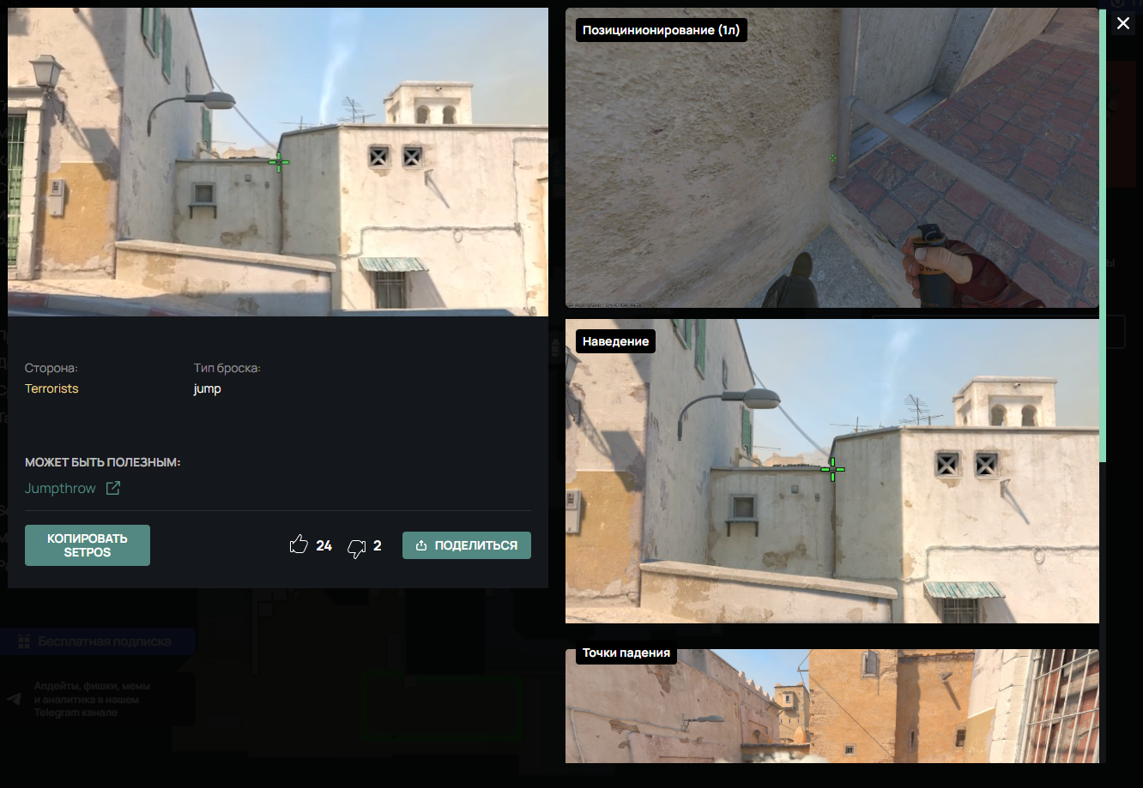Click the thumbs down dislike icon
1143x788 pixels.
point(356,548)
